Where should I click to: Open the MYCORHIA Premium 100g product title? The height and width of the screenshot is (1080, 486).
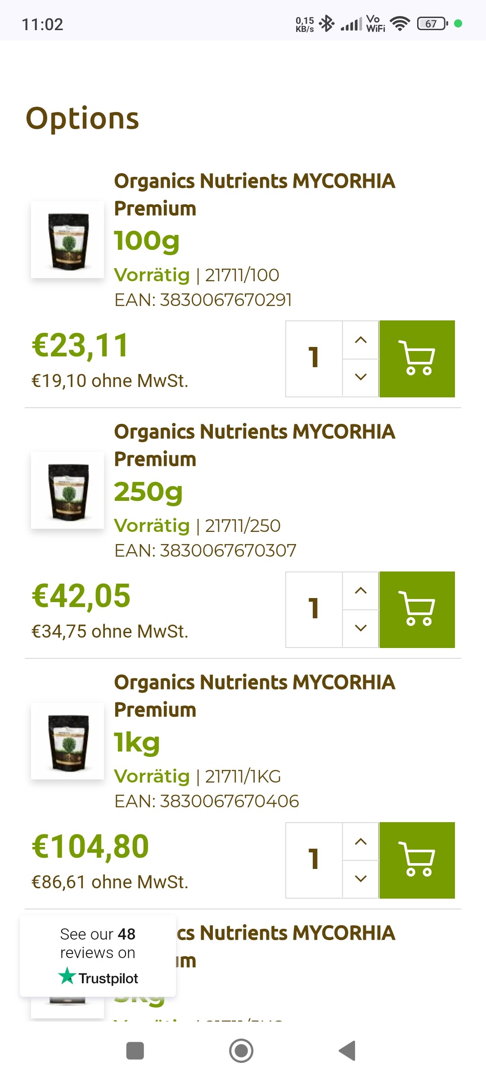(x=254, y=194)
